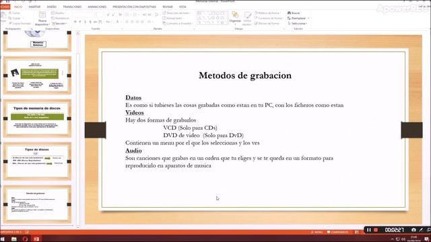
Task: Click Copiar formato (format painter)
Action: coord(20,24)
